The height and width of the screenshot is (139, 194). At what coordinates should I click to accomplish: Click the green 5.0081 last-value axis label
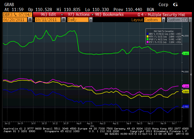186,54
